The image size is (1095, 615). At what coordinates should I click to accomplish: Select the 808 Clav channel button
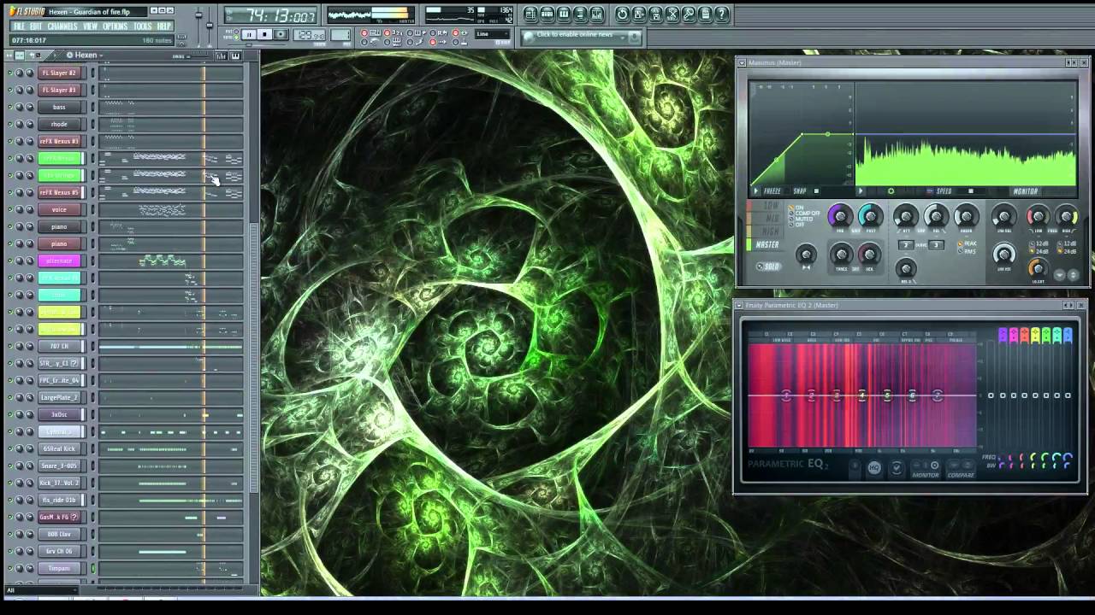click(59, 534)
